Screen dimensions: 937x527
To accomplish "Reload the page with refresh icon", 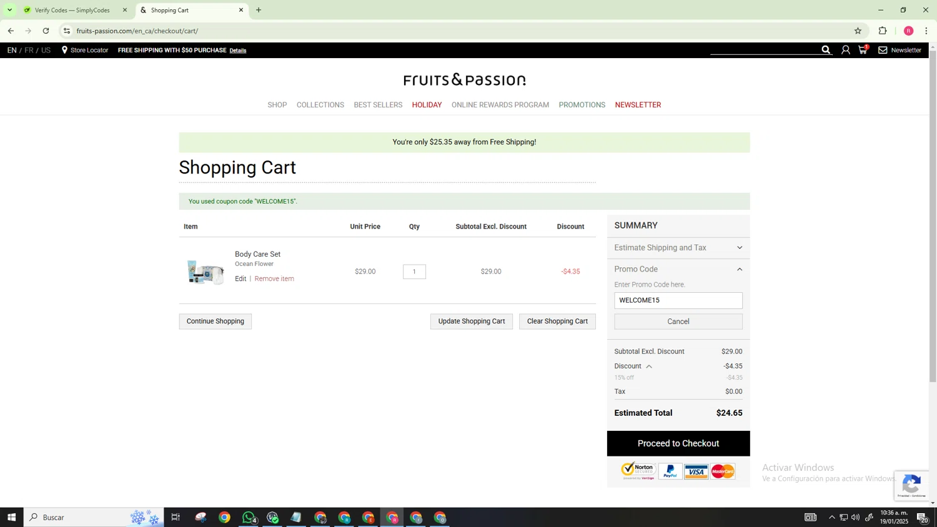I will (46, 31).
